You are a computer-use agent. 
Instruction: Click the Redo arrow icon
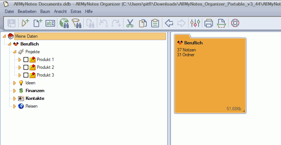[x=116, y=23]
